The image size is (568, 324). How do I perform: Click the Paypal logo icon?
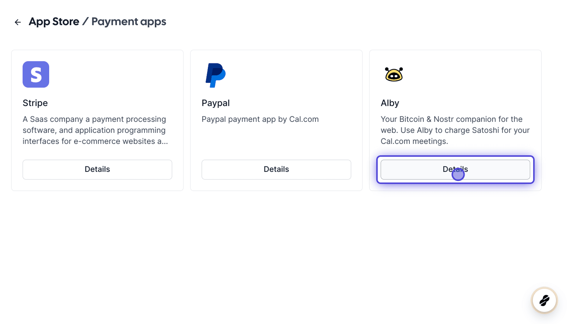coord(216,75)
